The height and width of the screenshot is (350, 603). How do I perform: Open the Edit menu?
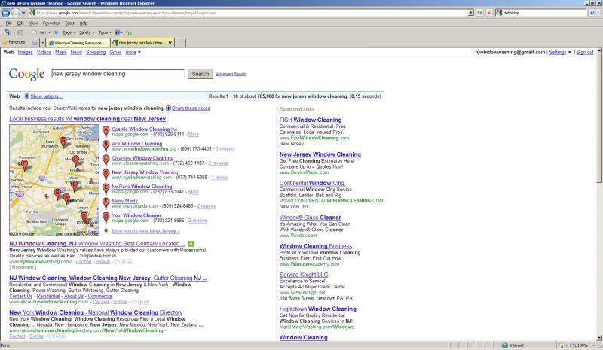(20, 23)
